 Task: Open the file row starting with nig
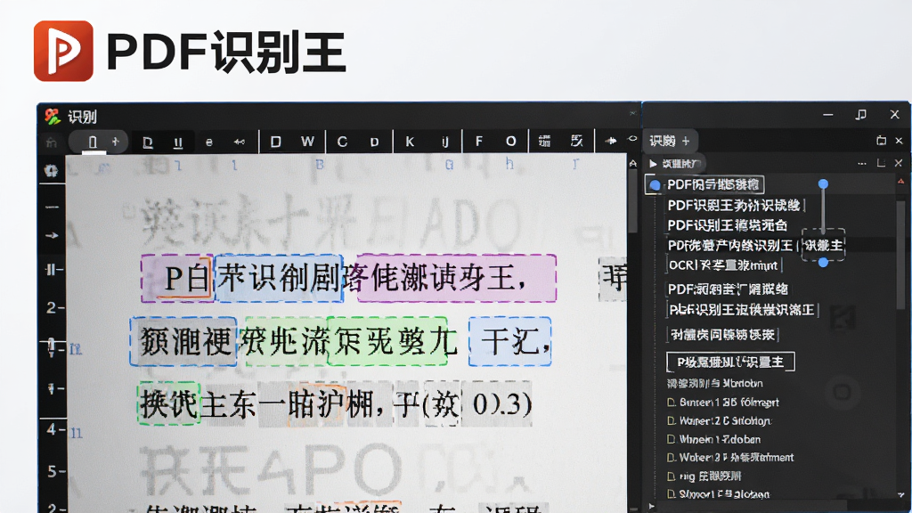(704, 476)
